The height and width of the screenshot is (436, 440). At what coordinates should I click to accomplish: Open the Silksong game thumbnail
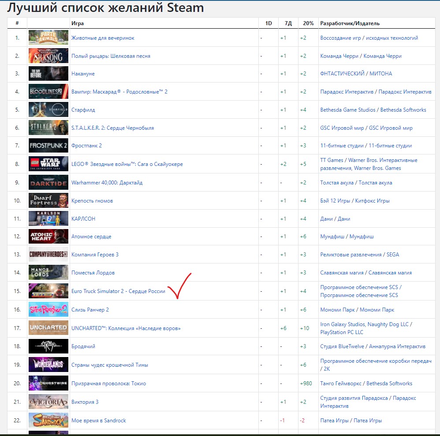click(48, 56)
